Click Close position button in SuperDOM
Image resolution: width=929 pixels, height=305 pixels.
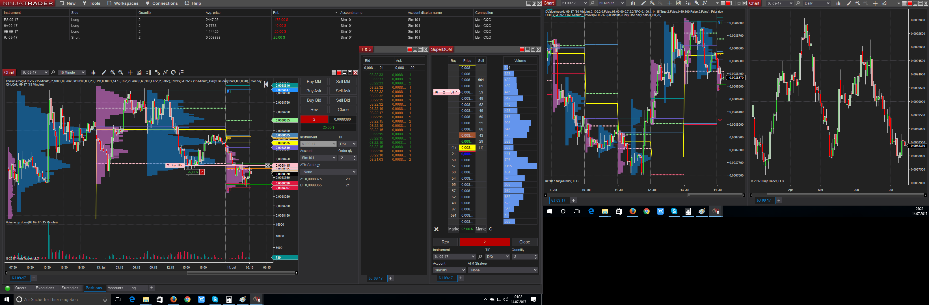click(x=524, y=242)
